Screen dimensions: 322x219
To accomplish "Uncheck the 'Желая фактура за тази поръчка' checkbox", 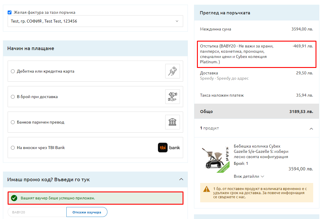I will click(10, 12).
